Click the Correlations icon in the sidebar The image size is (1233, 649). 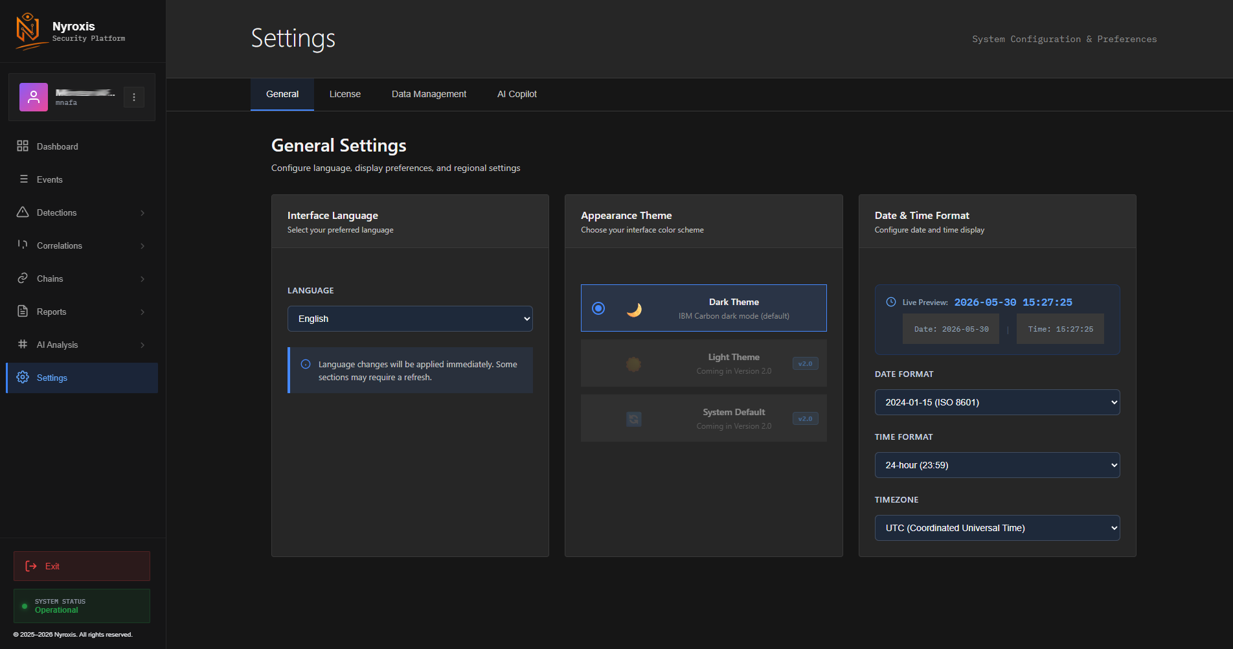coord(23,245)
